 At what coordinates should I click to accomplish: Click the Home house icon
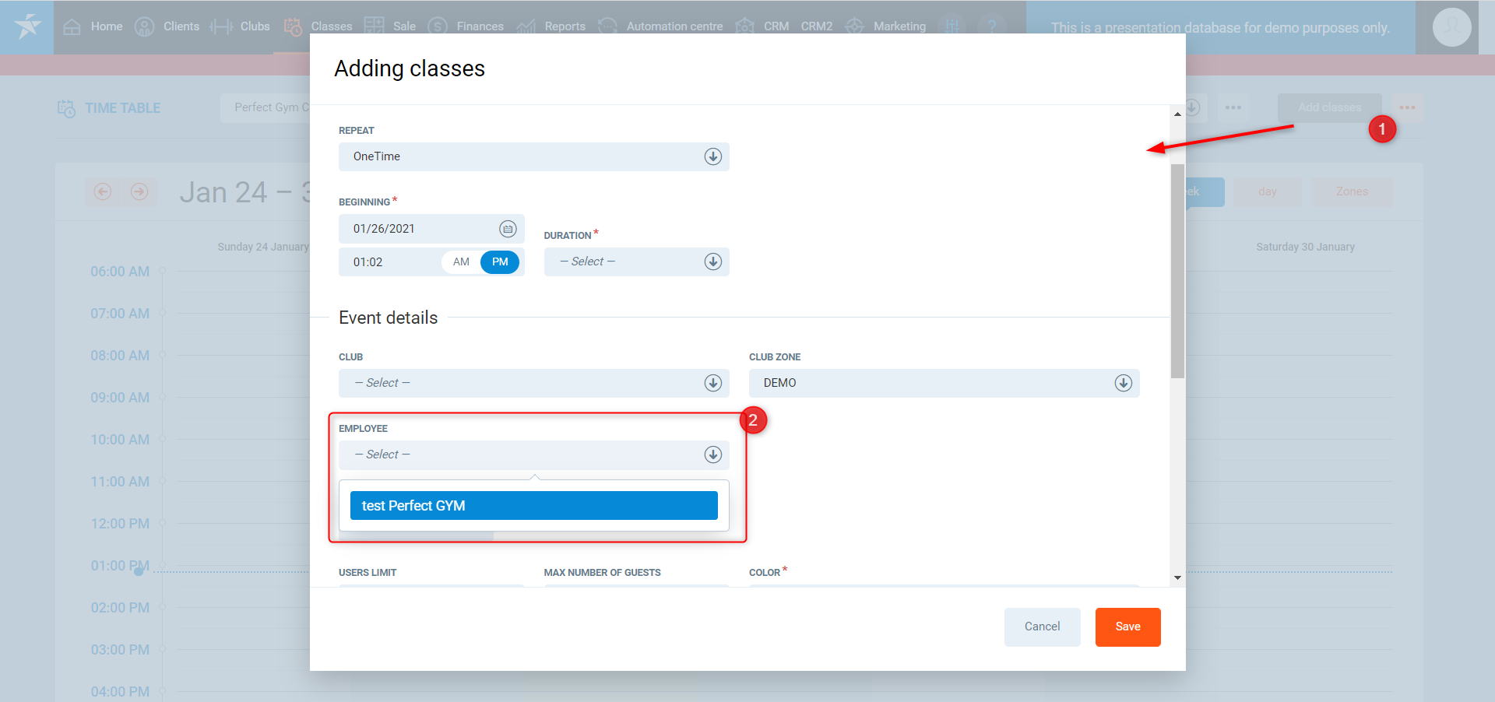coord(72,26)
